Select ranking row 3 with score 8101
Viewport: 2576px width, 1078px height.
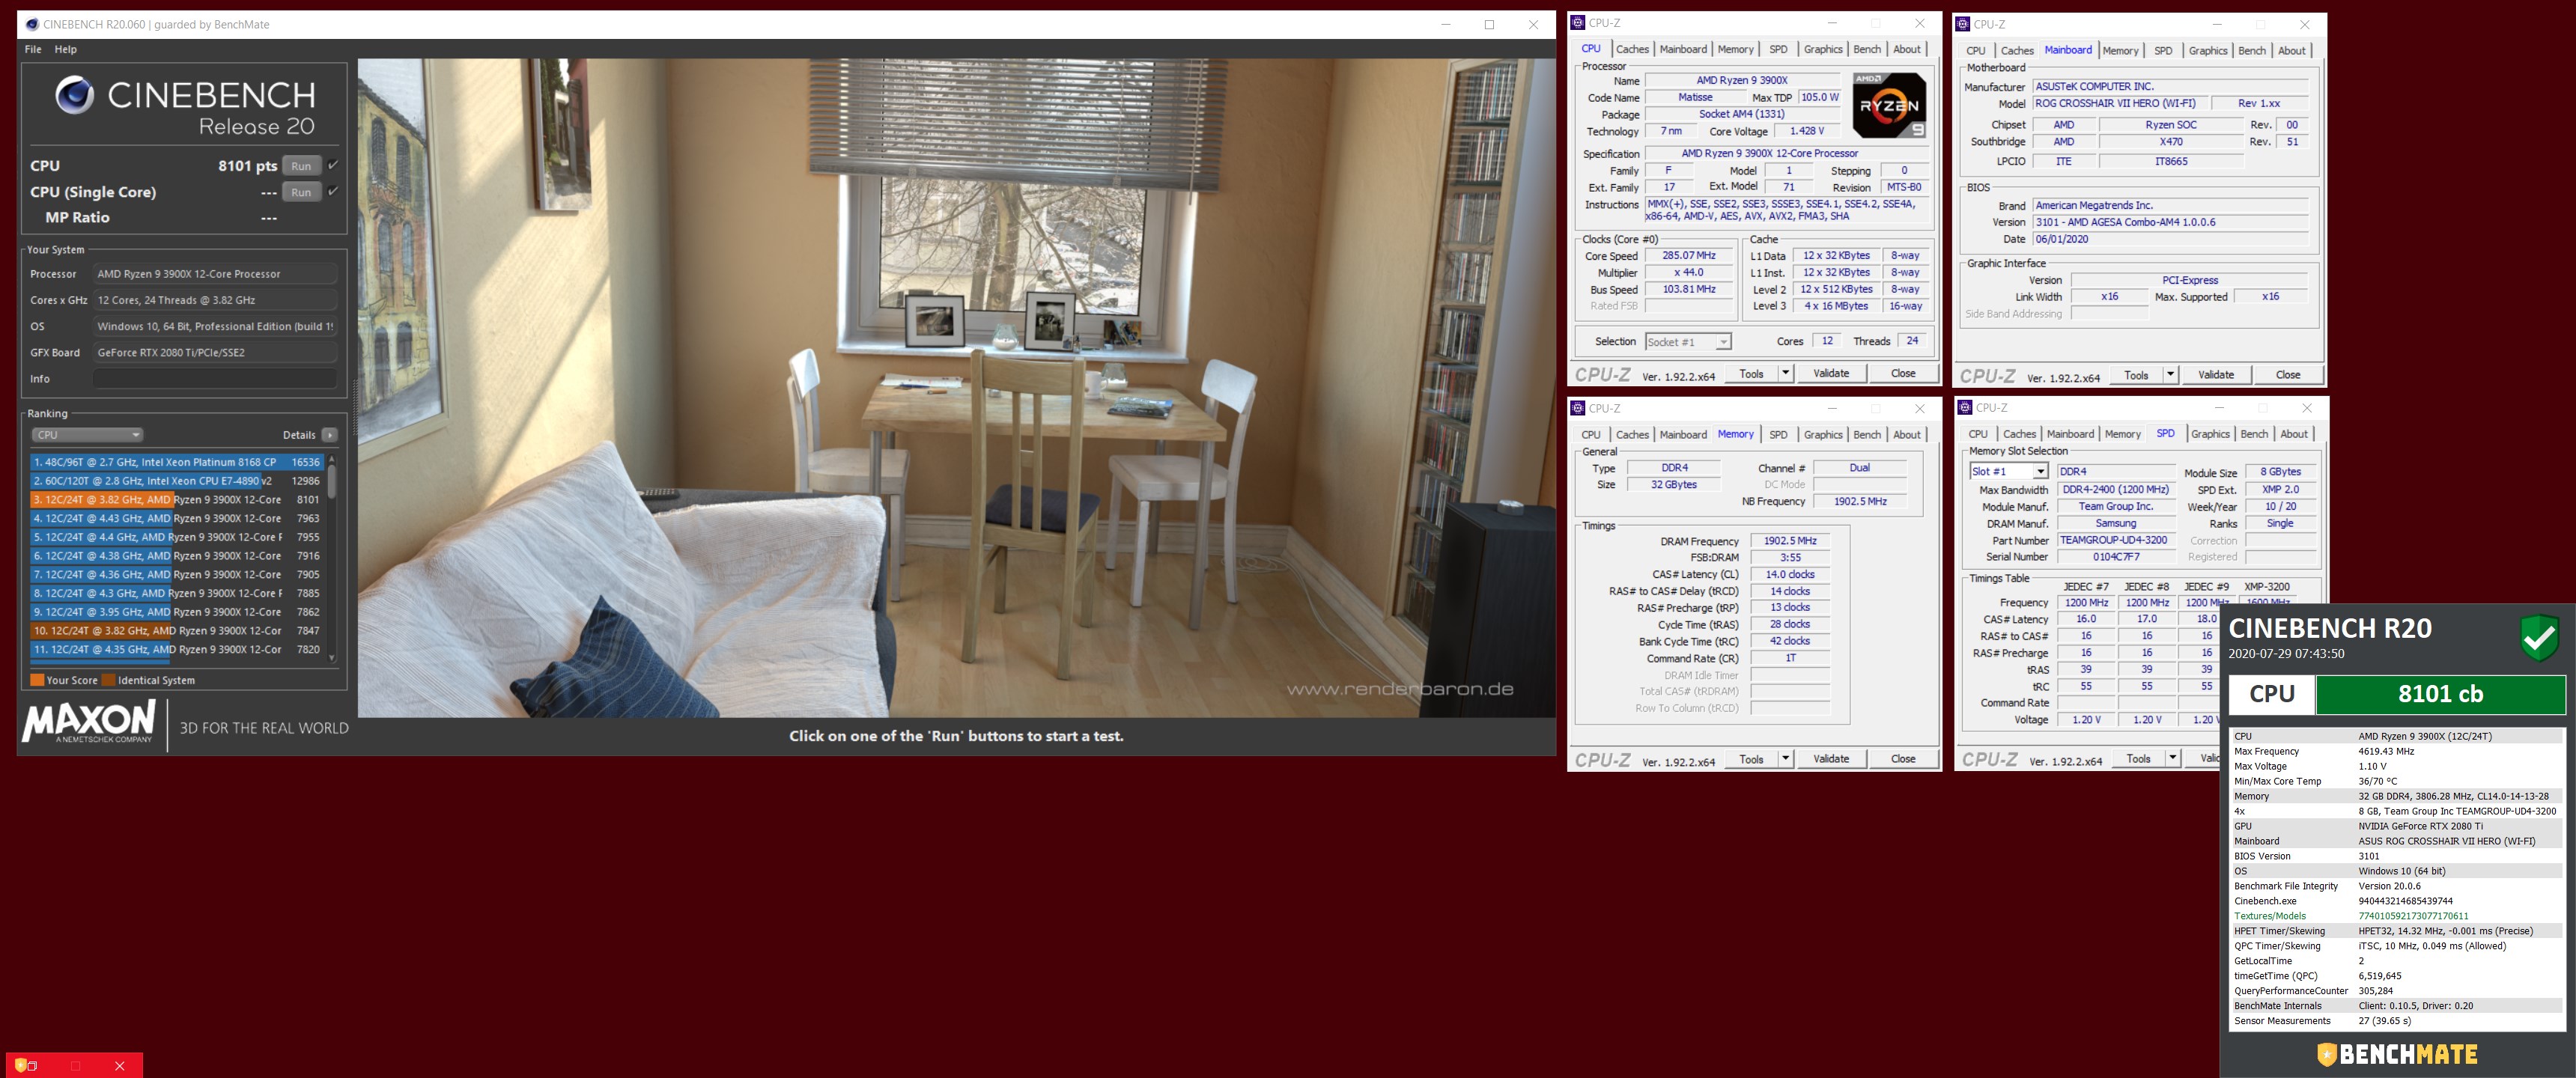click(177, 500)
